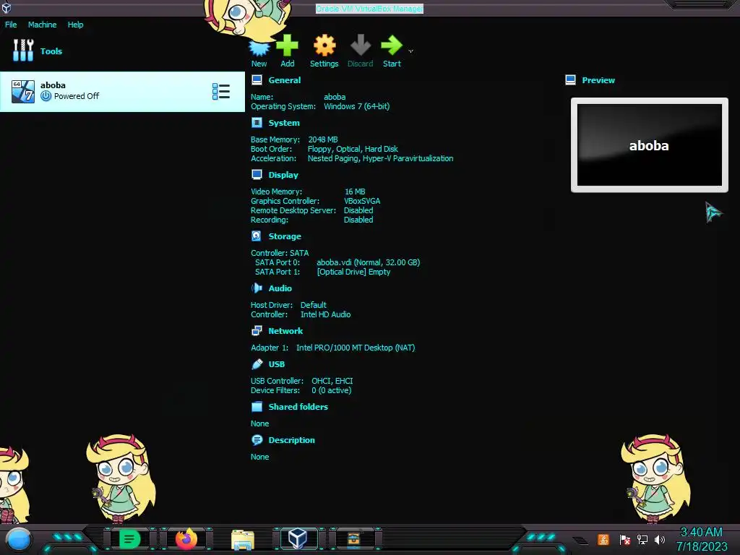Screen dimensions: 740x555
Task: Click the Shared folders icon
Action: point(257,406)
